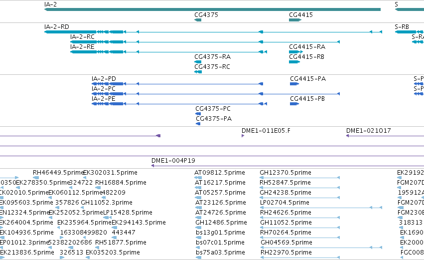The height and width of the screenshot is (260, 424).
Task: Click EST AT24726.5prime
Action: pos(221,213)
